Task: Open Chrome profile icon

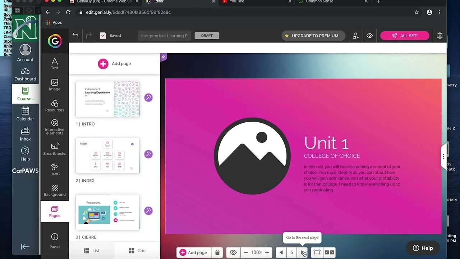Action: click(429, 12)
